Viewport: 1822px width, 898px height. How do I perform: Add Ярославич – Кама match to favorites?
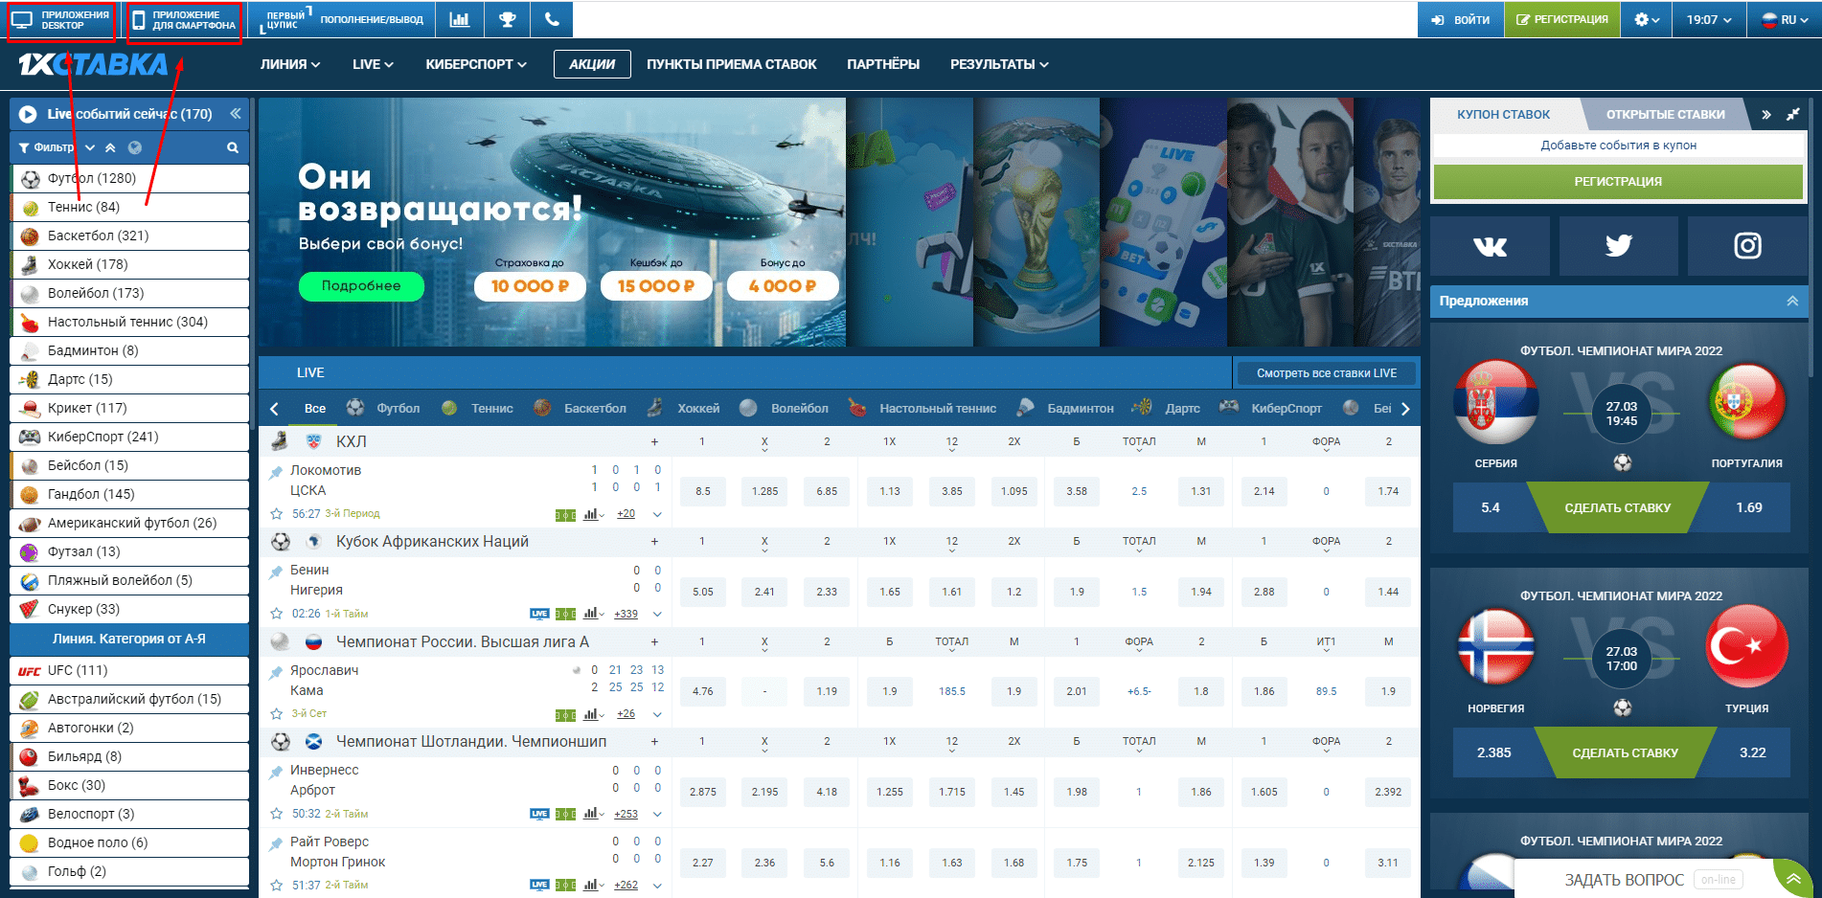pos(277,713)
